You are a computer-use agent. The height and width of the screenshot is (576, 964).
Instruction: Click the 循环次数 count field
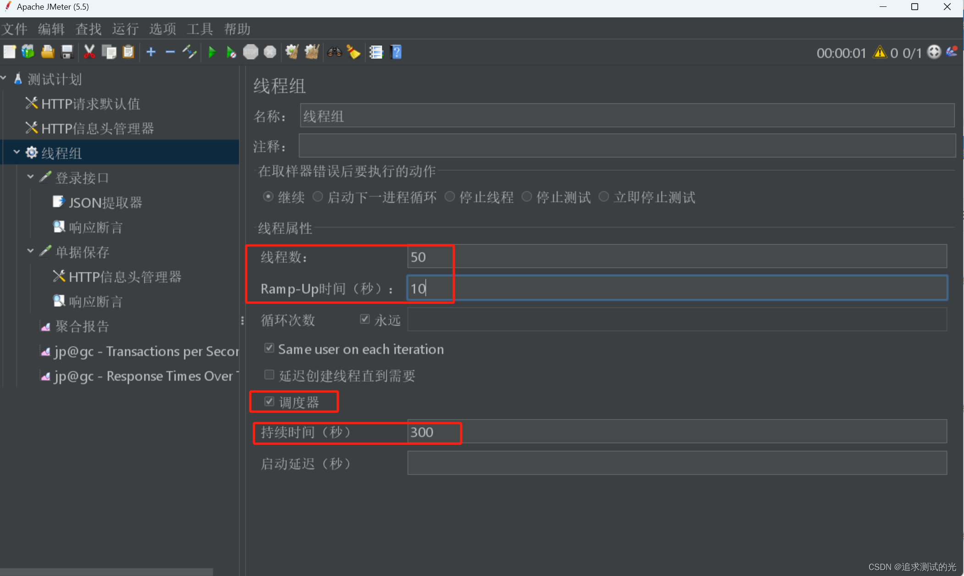coord(677,319)
